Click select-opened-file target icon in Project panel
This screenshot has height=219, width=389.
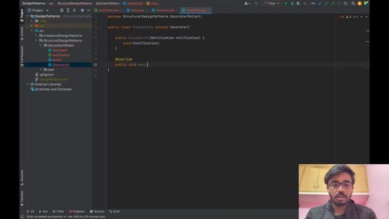[62, 10]
